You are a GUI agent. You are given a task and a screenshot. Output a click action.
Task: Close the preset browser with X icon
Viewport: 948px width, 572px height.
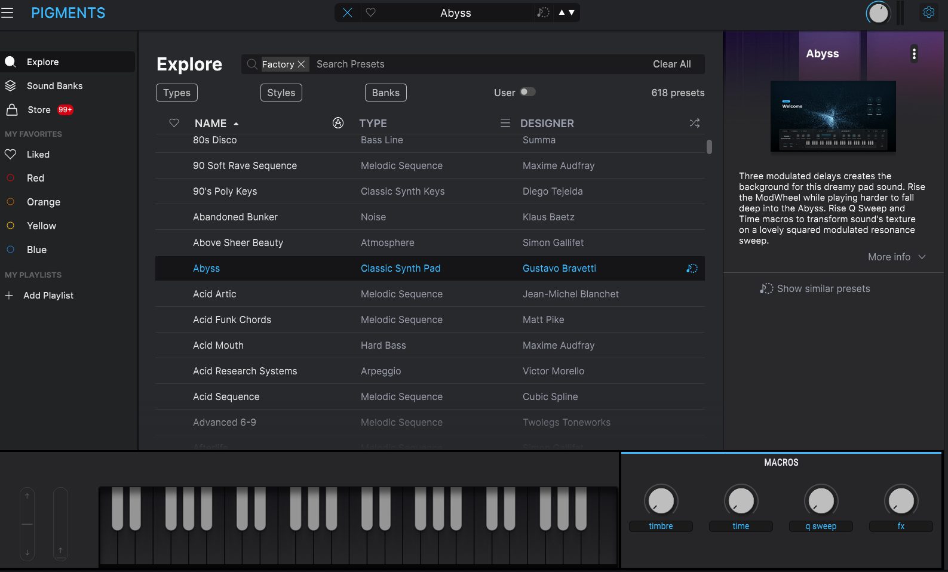click(x=347, y=13)
